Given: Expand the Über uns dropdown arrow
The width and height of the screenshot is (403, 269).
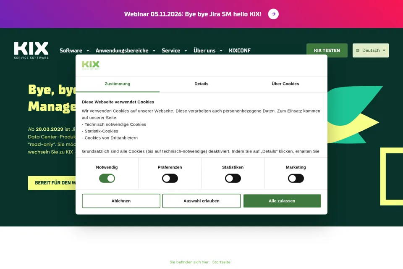Looking at the screenshot, I should pos(221,51).
